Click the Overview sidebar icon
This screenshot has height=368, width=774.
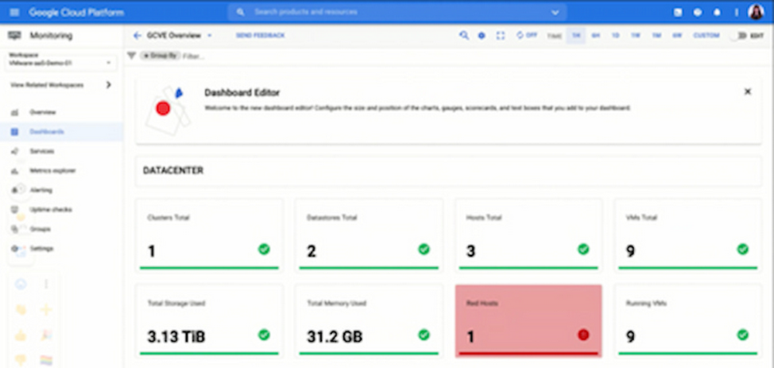coord(14,112)
